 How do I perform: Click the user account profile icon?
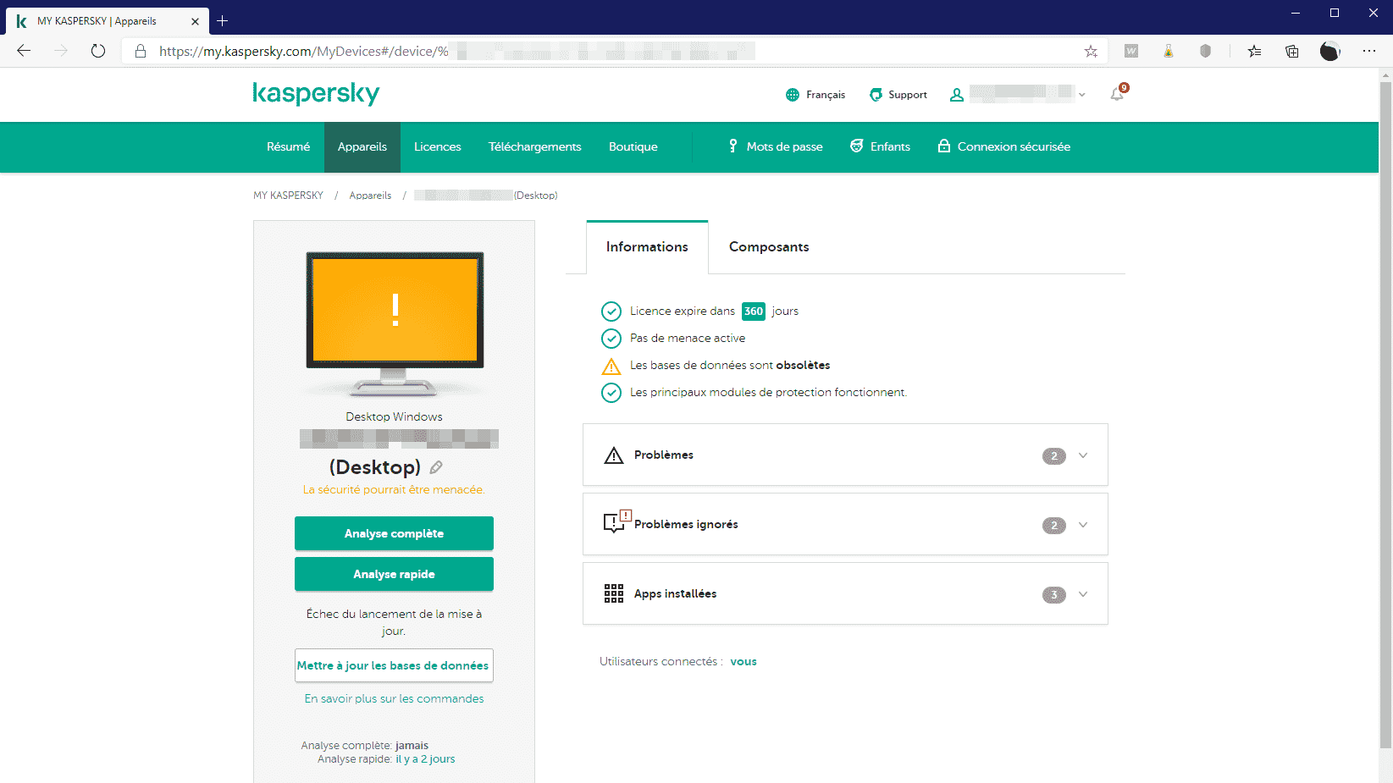click(x=957, y=95)
